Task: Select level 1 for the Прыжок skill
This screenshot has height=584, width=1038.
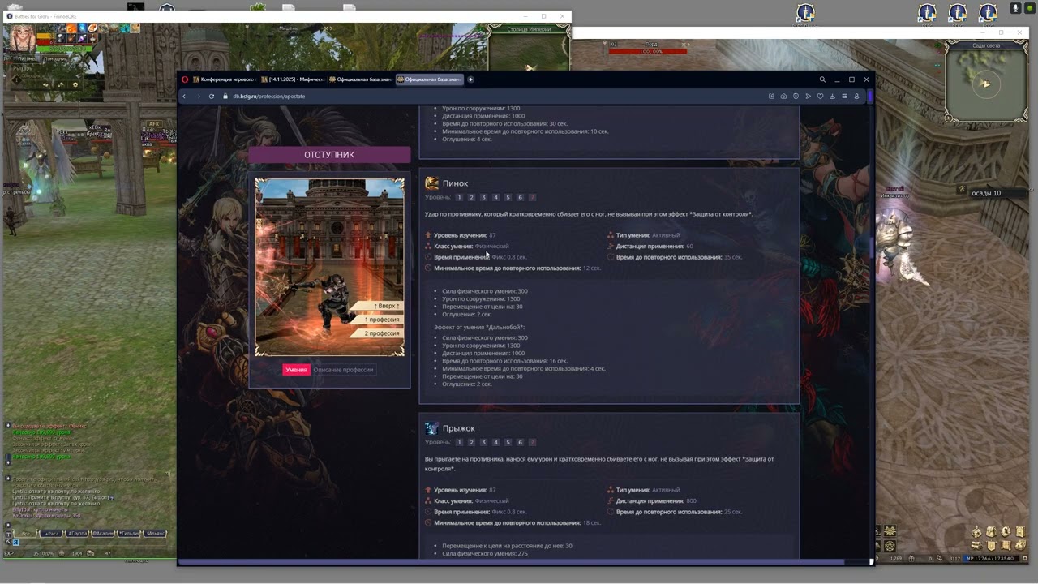Action: coord(459,442)
